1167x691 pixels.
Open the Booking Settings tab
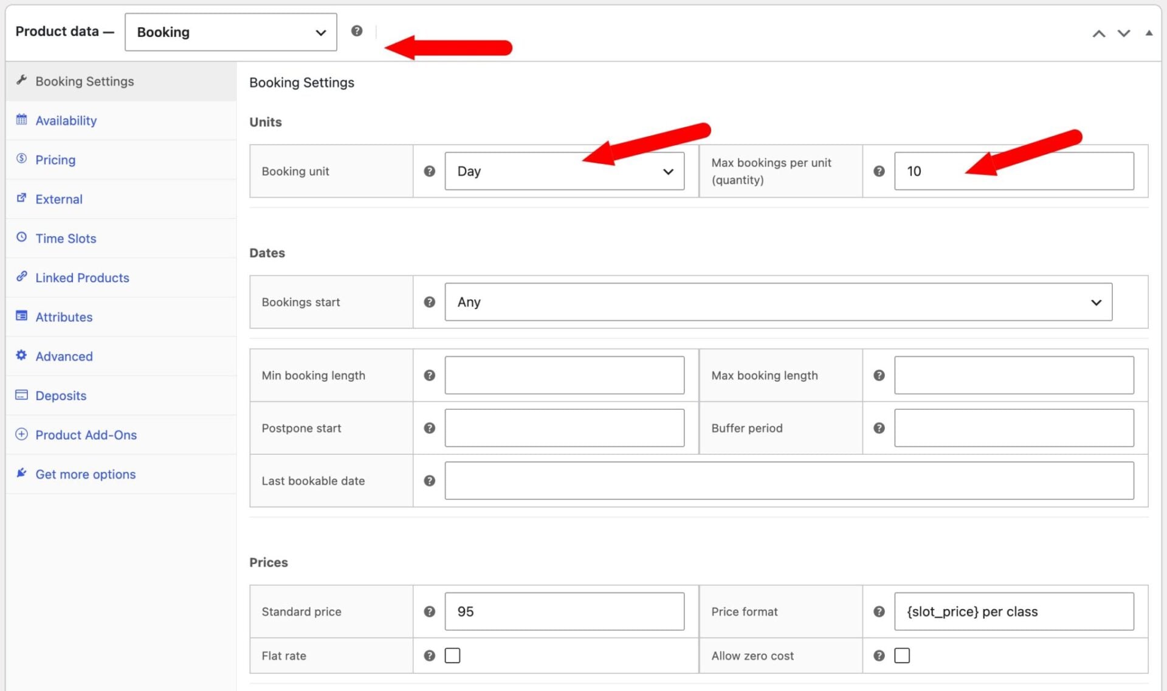pyautogui.click(x=121, y=81)
